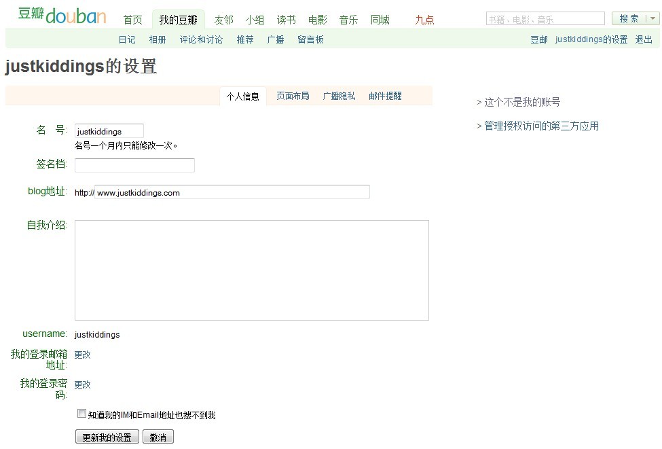Screen dimensions: 662x449
Task: Open the 九点 navigation item
Action: [x=424, y=20]
